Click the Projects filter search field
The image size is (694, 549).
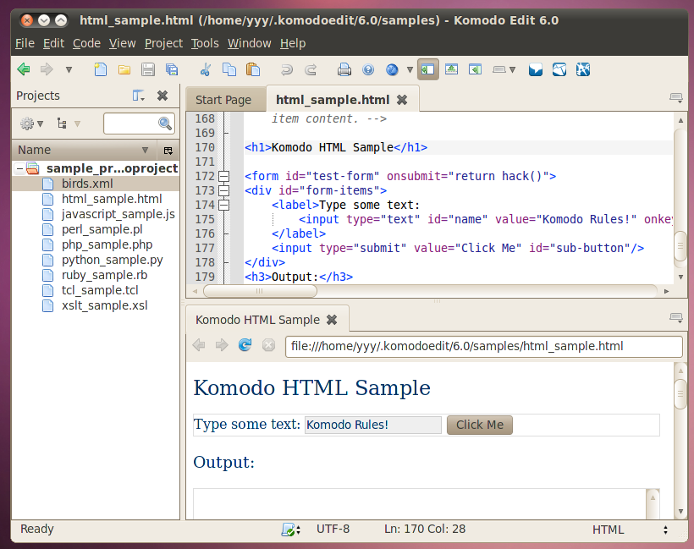[139, 124]
